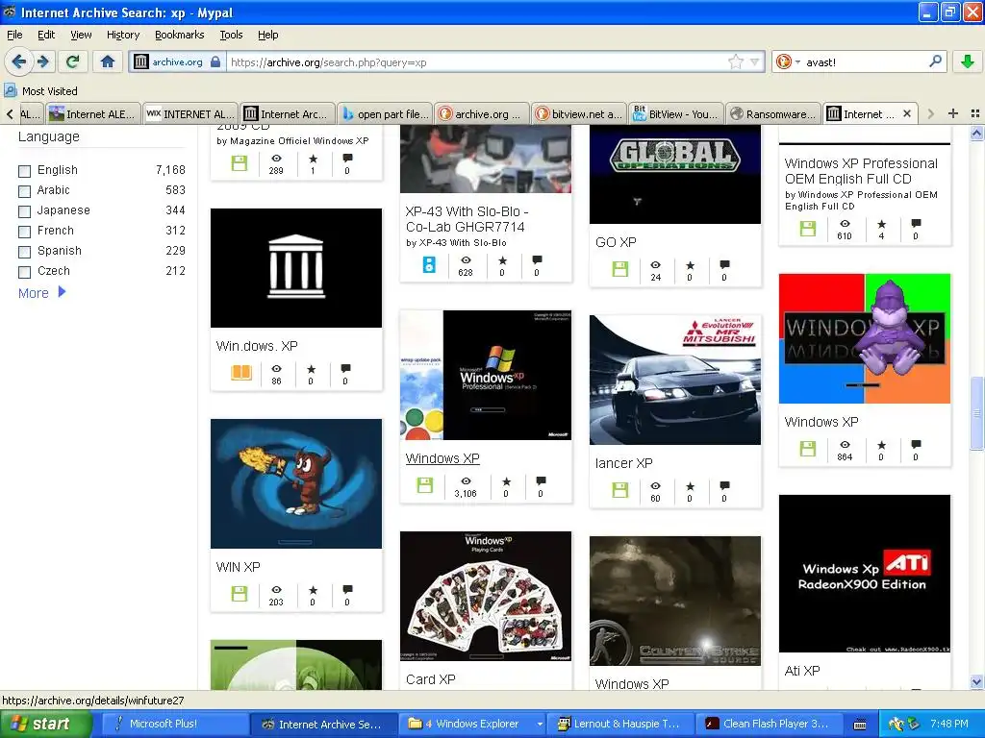Viewport: 985px width, 738px height.
Task: Click floppy icon under Windows XP Professional OEM
Action: [x=808, y=229]
